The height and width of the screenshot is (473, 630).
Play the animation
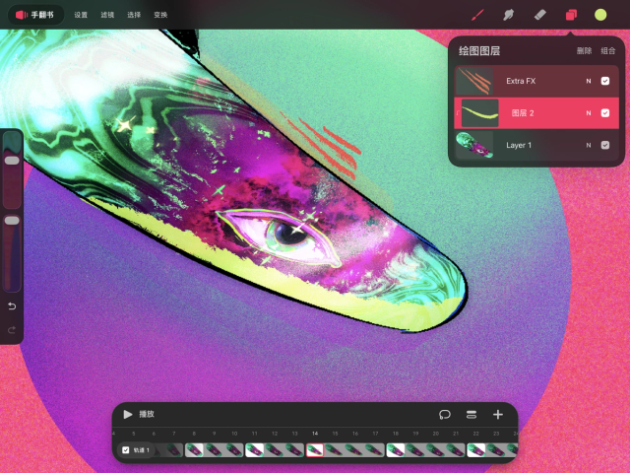tap(128, 414)
